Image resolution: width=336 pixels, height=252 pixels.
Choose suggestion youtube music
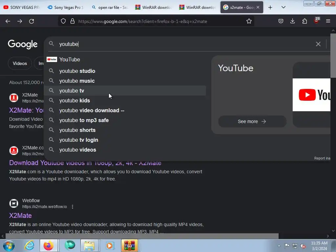pyautogui.click(x=125, y=81)
